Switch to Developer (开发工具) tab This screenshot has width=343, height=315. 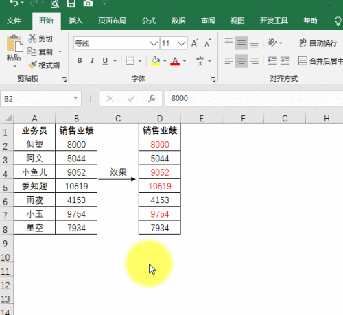pos(274,21)
